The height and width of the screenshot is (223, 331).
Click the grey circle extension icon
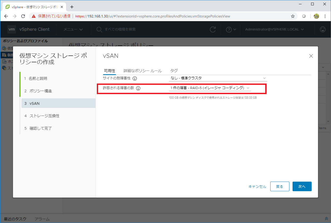coord(304,16)
